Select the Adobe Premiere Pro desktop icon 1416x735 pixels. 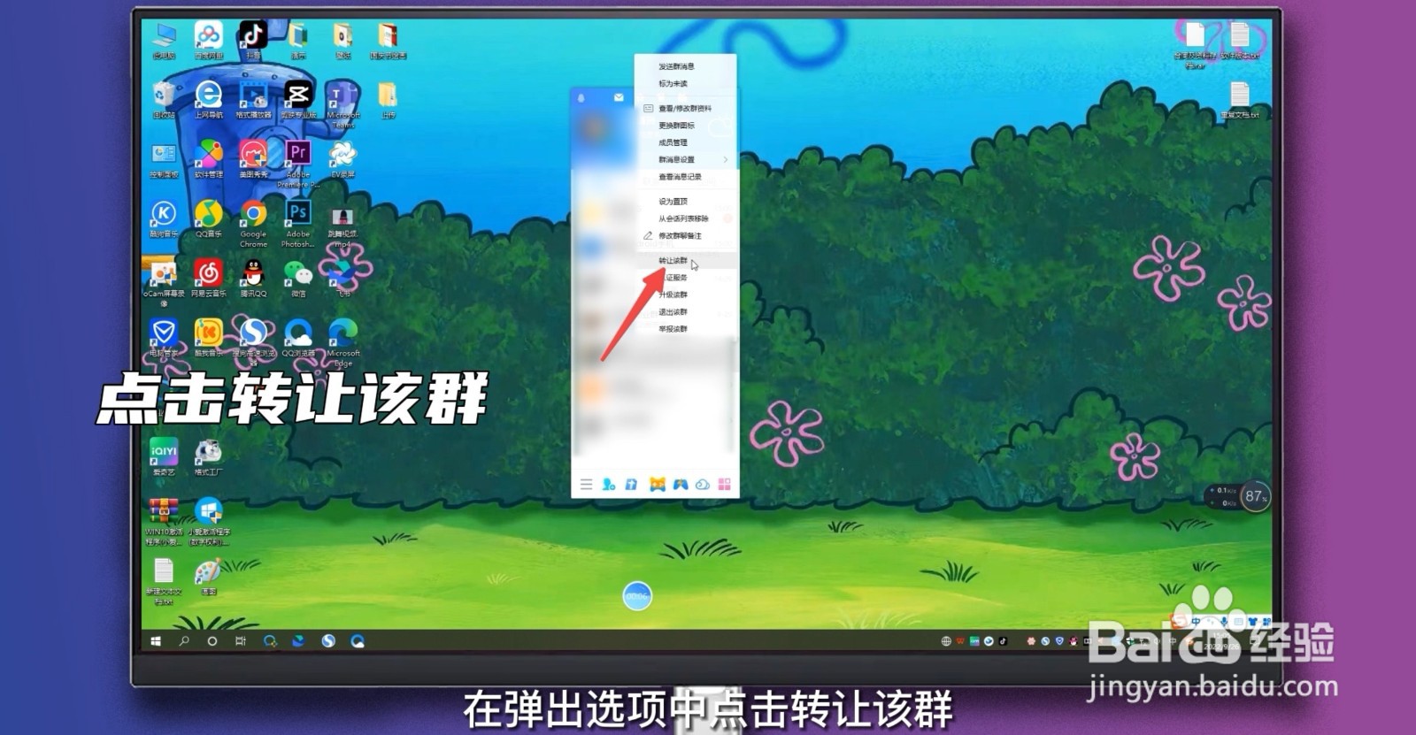(298, 164)
